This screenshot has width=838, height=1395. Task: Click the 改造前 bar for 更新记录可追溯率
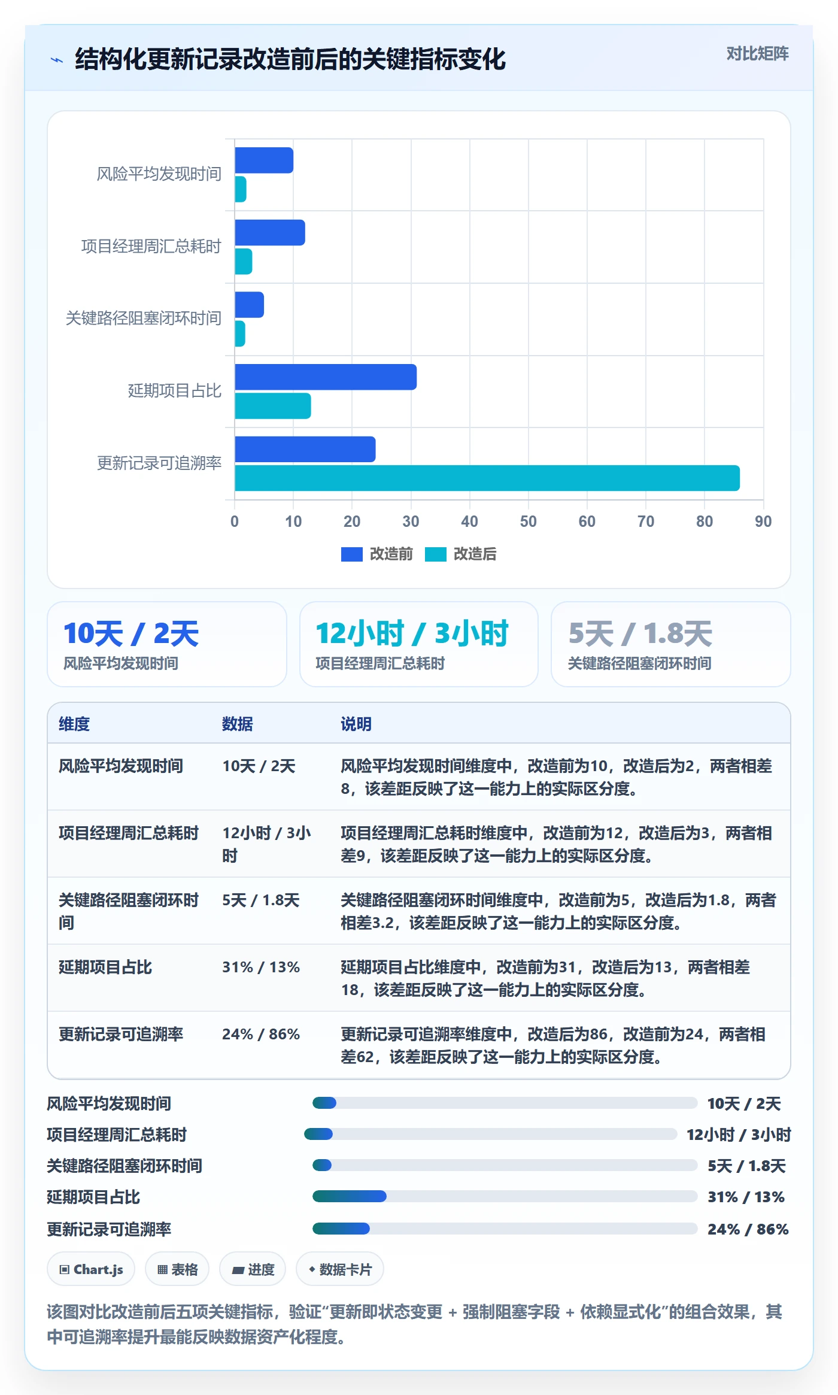click(305, 449)
